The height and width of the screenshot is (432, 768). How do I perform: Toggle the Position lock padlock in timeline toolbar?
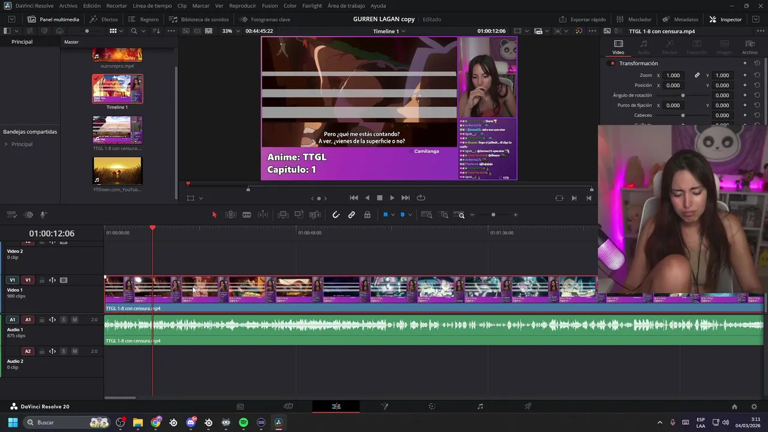coord(367,215)
